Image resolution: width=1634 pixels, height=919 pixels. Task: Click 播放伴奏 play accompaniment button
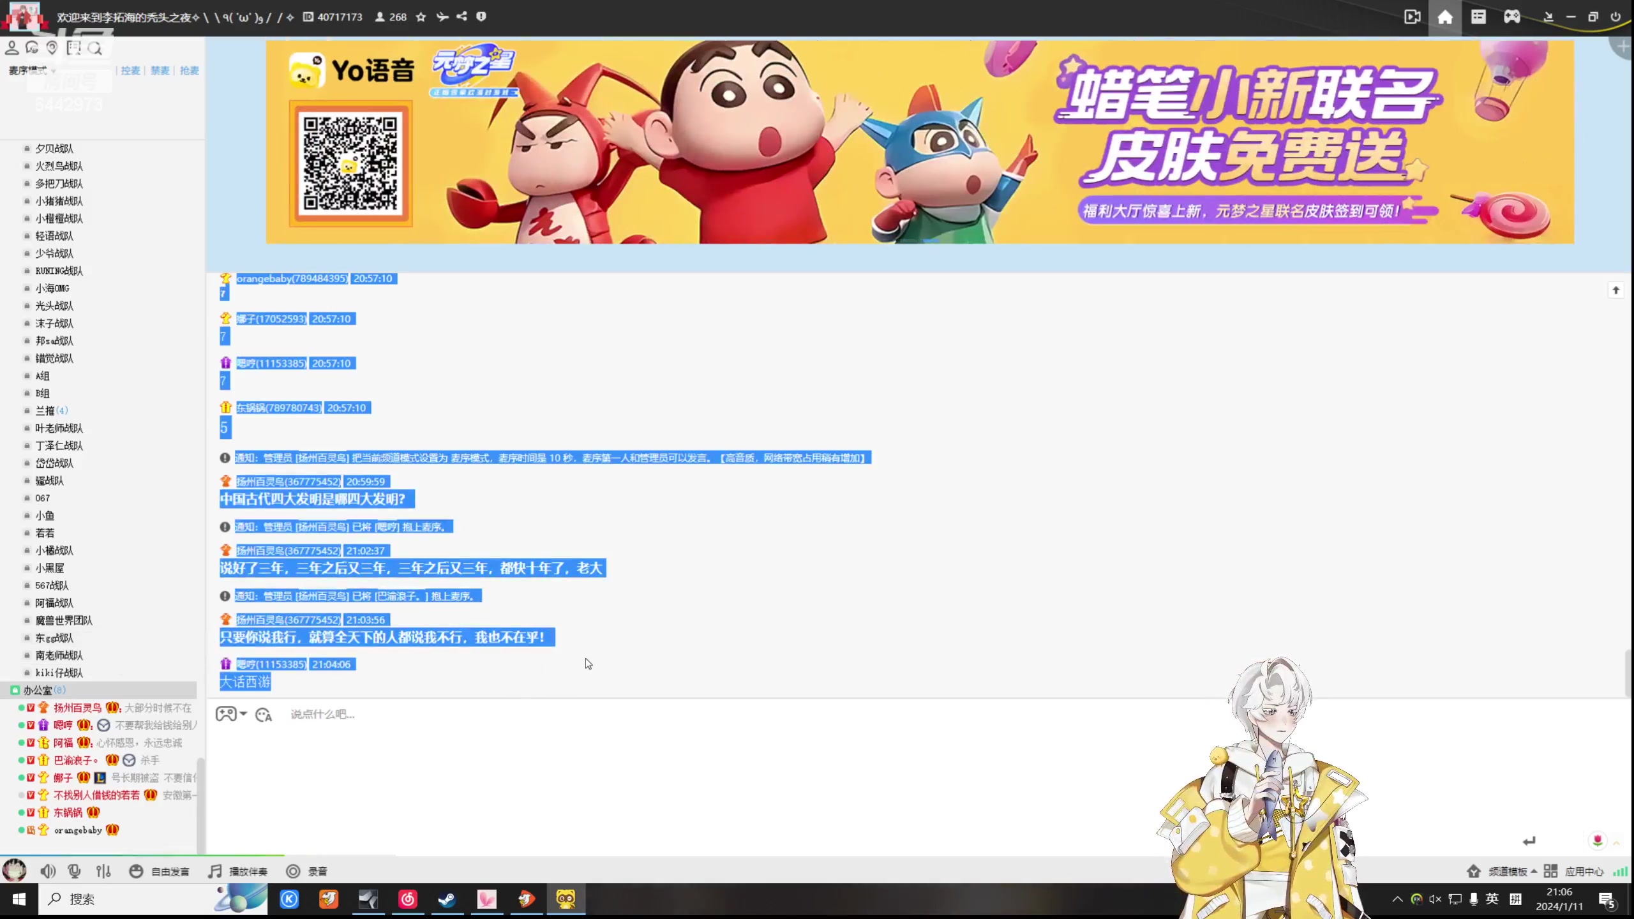click(x=238, y=871)
